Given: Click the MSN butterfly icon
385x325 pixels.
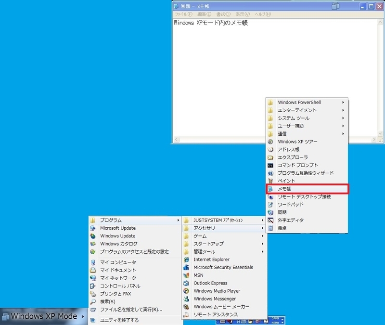Looking at the screenshot, I should pyautogui.click(x=186, y=275).
